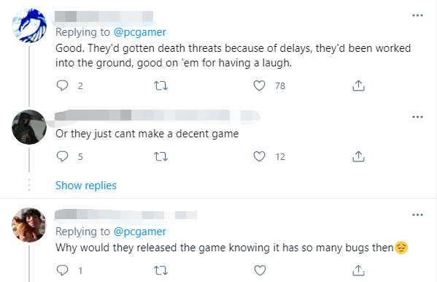Screen dimensions: 437x282
Task: Share the "so many bugs" tweet
Action: tap(358, 270)
